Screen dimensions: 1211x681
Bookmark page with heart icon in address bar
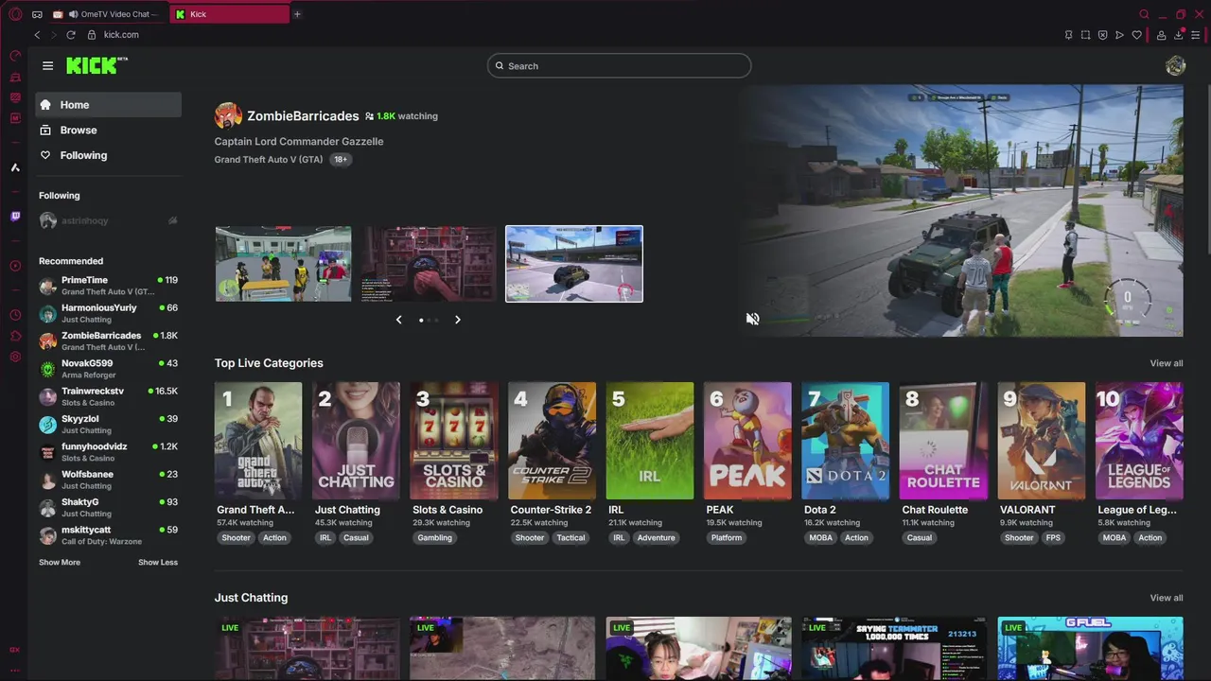pos(1136,35)
